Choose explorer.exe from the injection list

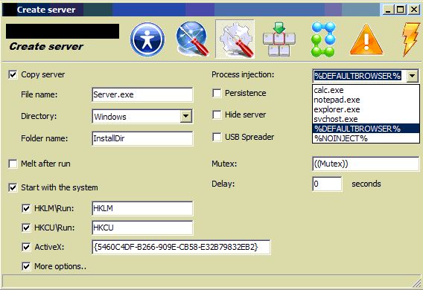click(366, 109)
